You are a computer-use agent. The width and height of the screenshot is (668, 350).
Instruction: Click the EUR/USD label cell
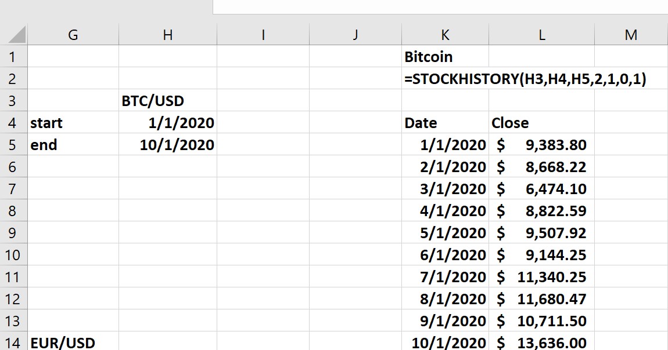tap(73, 342)
